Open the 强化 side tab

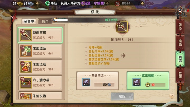pos(180,26)
